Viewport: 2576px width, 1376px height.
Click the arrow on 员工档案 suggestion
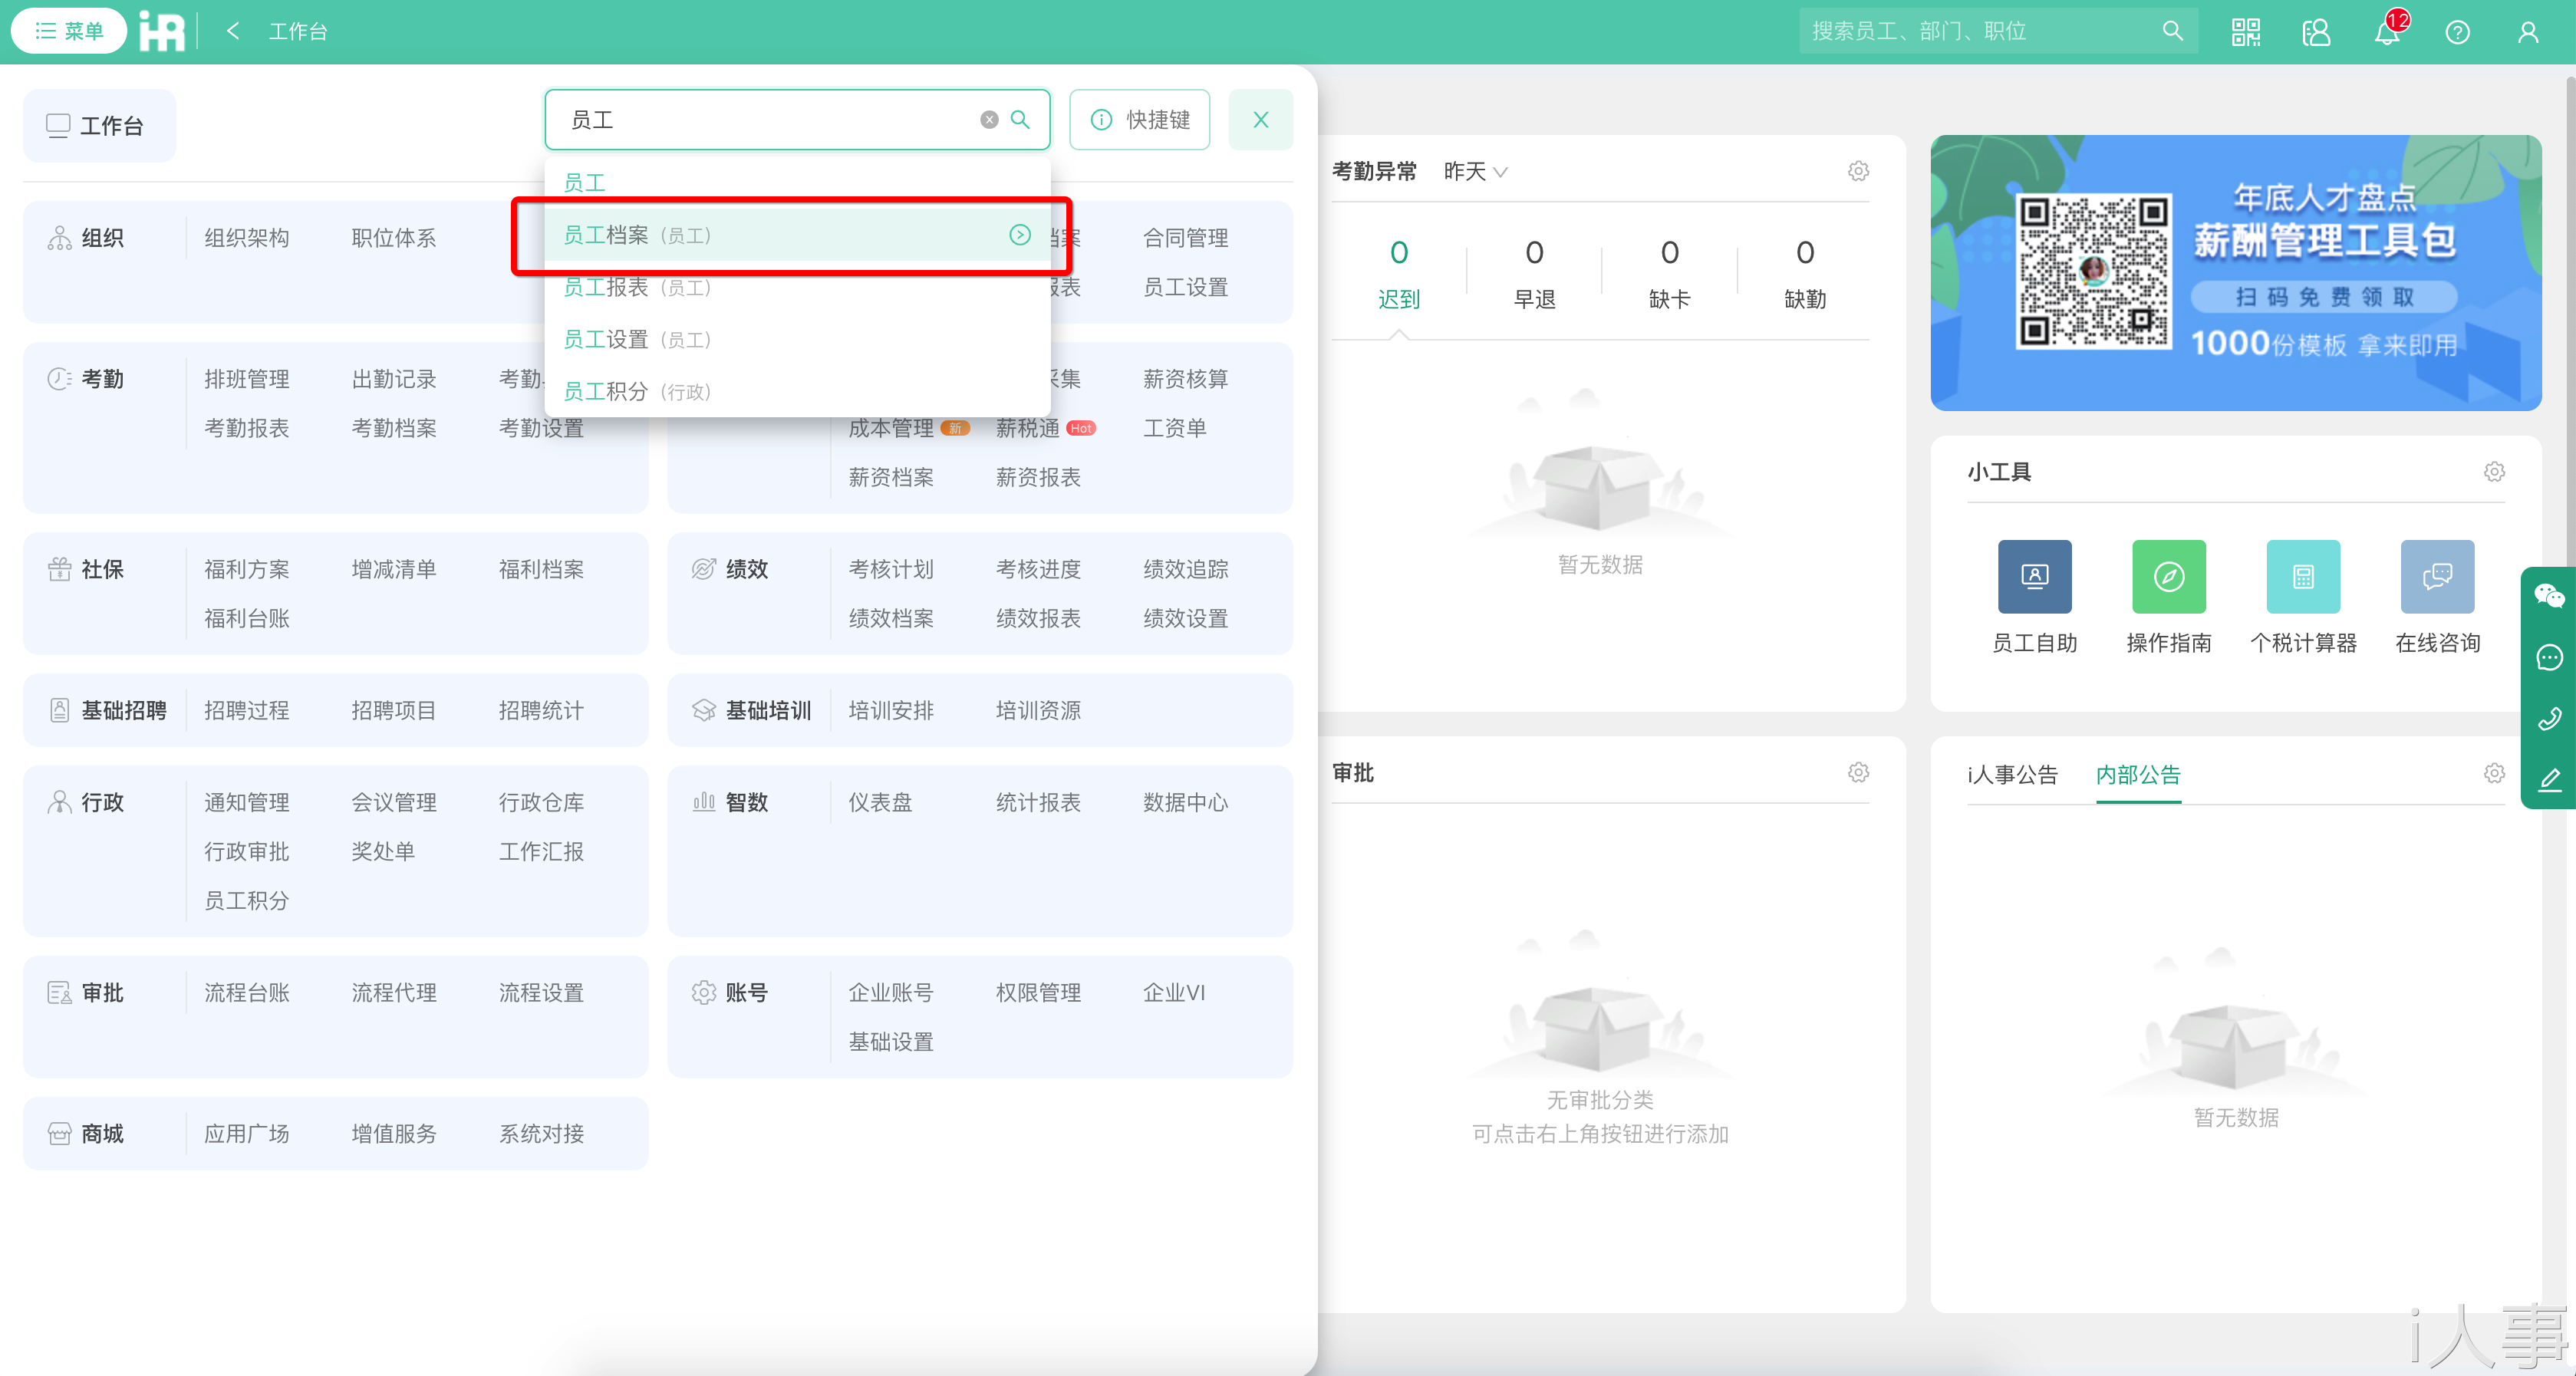pos(1019,235)
